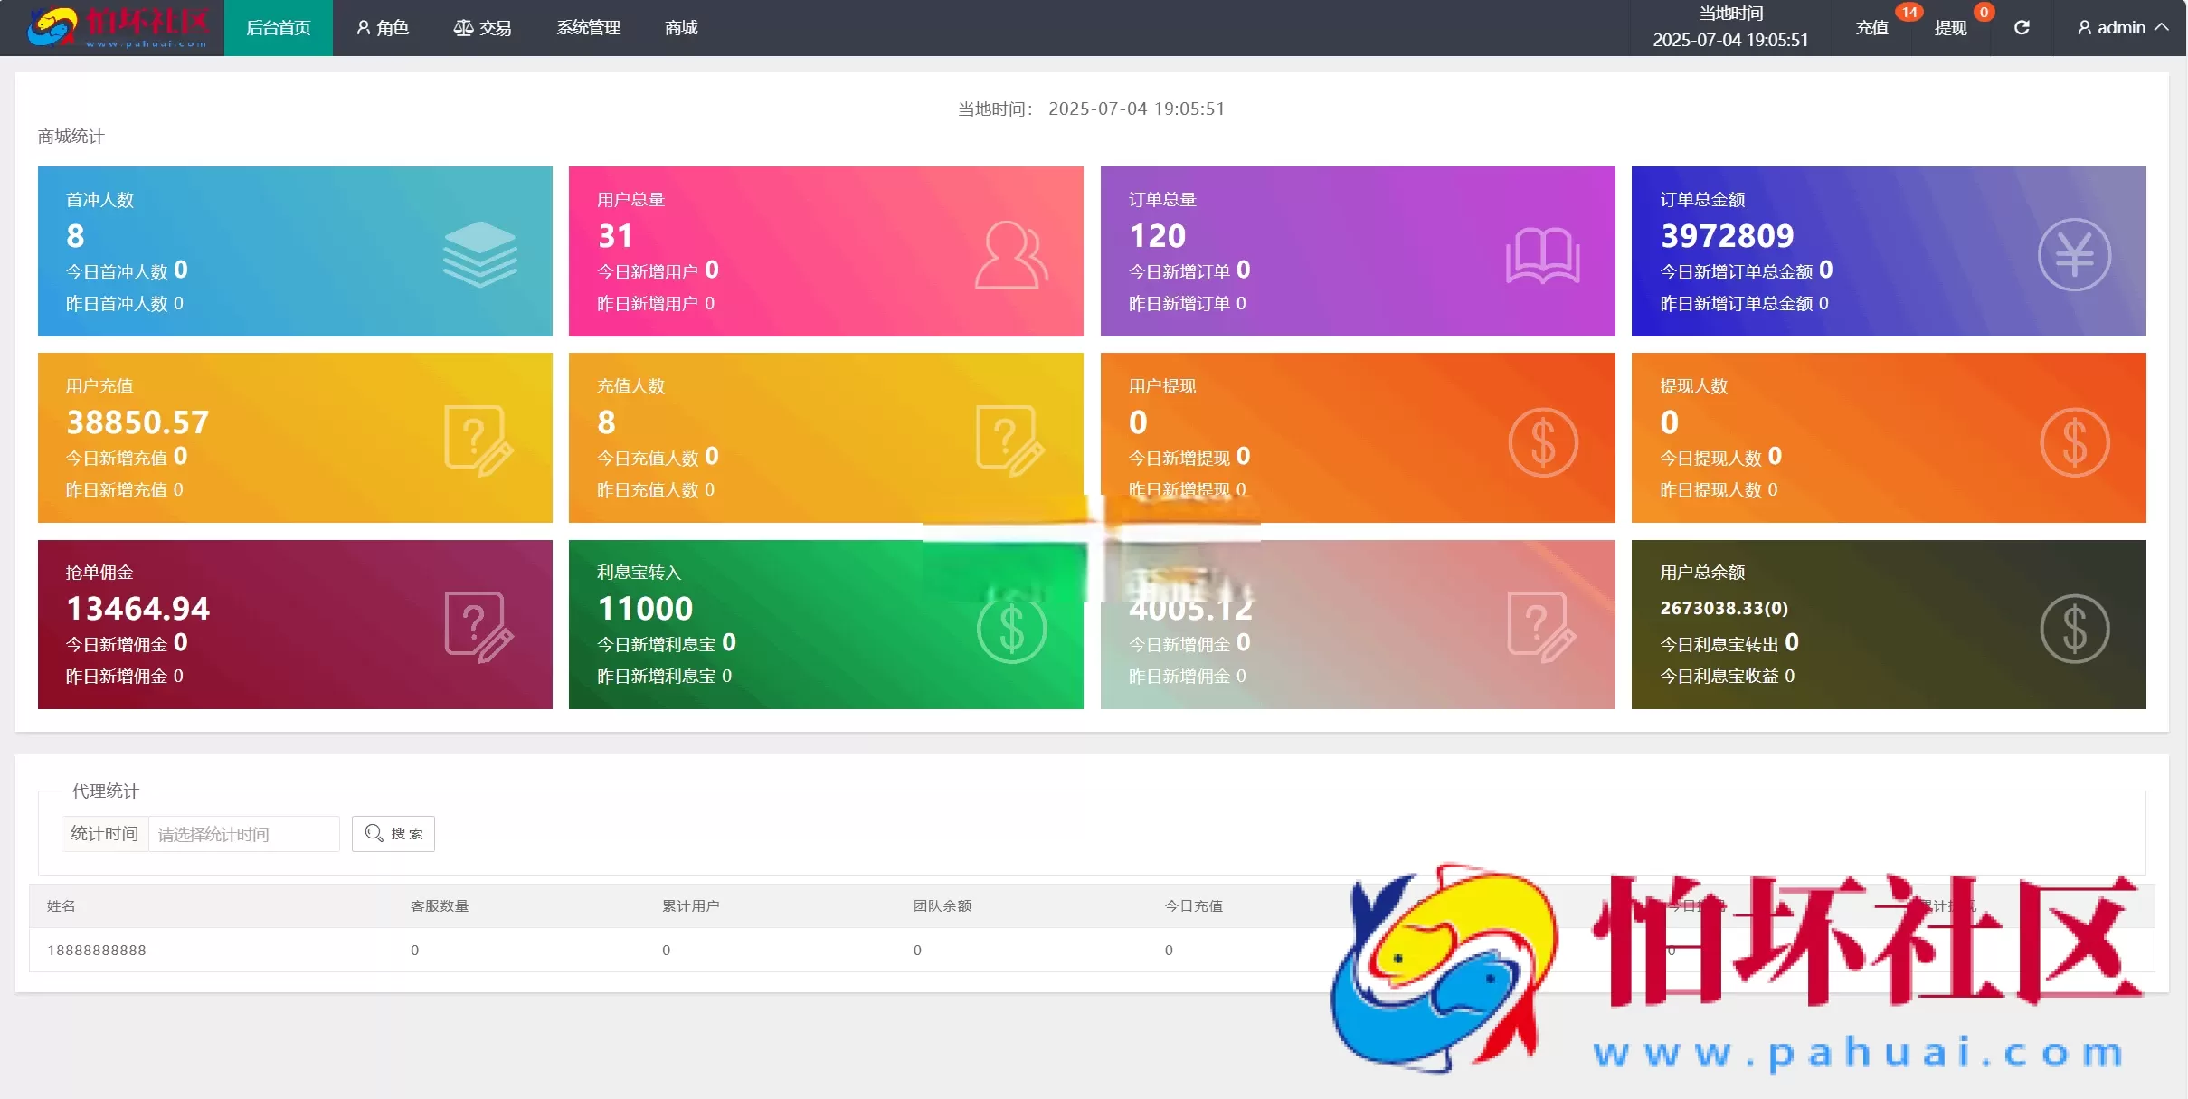Click the users icon on 用户总量 card
The width and height of the screenshot is (2188, 1099).
(1010, 255)
